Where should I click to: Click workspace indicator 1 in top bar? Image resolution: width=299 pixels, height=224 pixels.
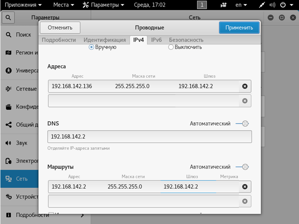[x=202, y=5]
